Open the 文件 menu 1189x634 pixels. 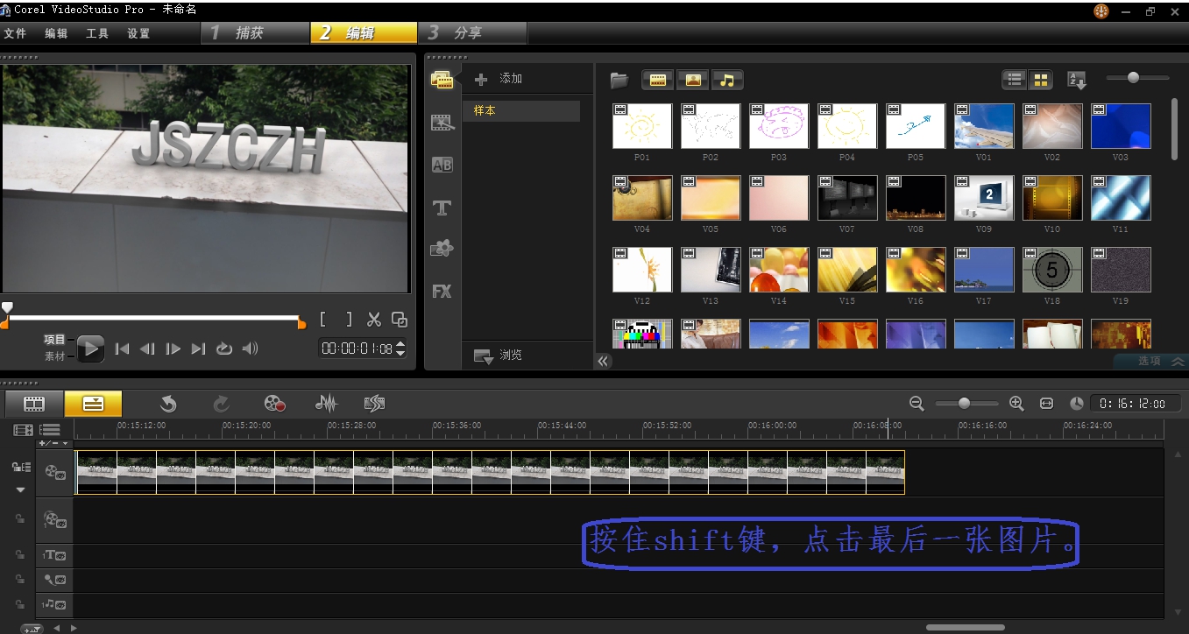[x=15, y=33]
